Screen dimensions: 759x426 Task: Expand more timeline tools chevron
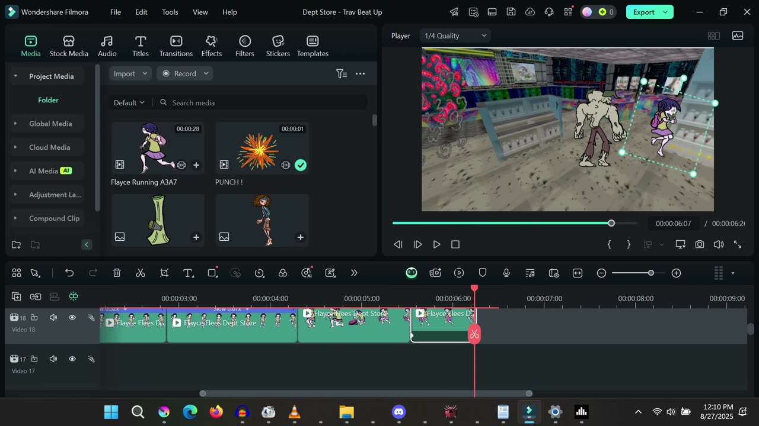click(x=354, y=273)
